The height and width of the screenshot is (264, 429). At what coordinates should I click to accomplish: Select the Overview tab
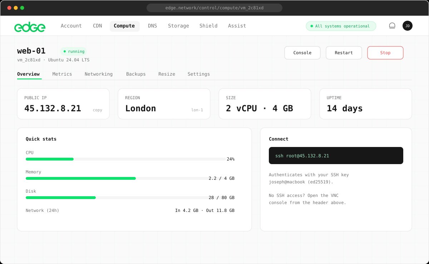pos(28,74)
